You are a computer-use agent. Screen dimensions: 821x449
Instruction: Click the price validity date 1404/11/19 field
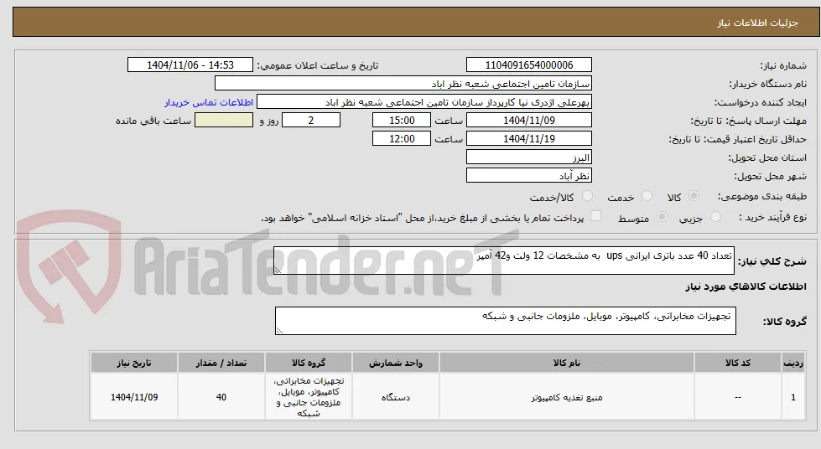(529, 139)
